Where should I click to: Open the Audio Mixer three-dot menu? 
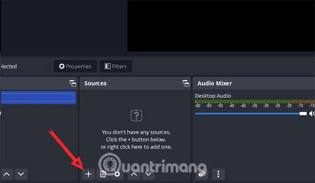pyautogui.click(x=219, y=174)
